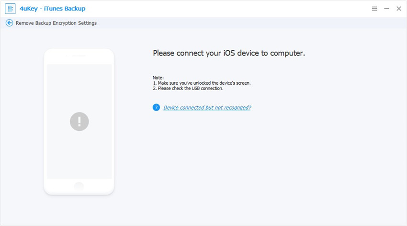The image size is (407, 226).
Task: Click the '4uKey - iTunes Backup' title
Action: click(x=53, y=9)
